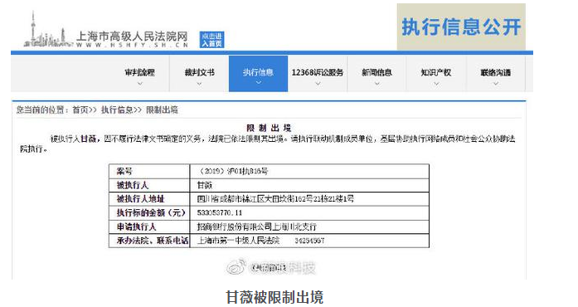Click the 承办法院、联系电话 label cell
This screenshot has width=578, height=307.
[x=149, y=241]
